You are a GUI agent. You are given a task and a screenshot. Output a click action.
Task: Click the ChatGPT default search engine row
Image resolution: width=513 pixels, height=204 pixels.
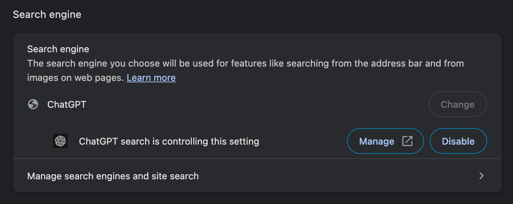coord(257,105)
